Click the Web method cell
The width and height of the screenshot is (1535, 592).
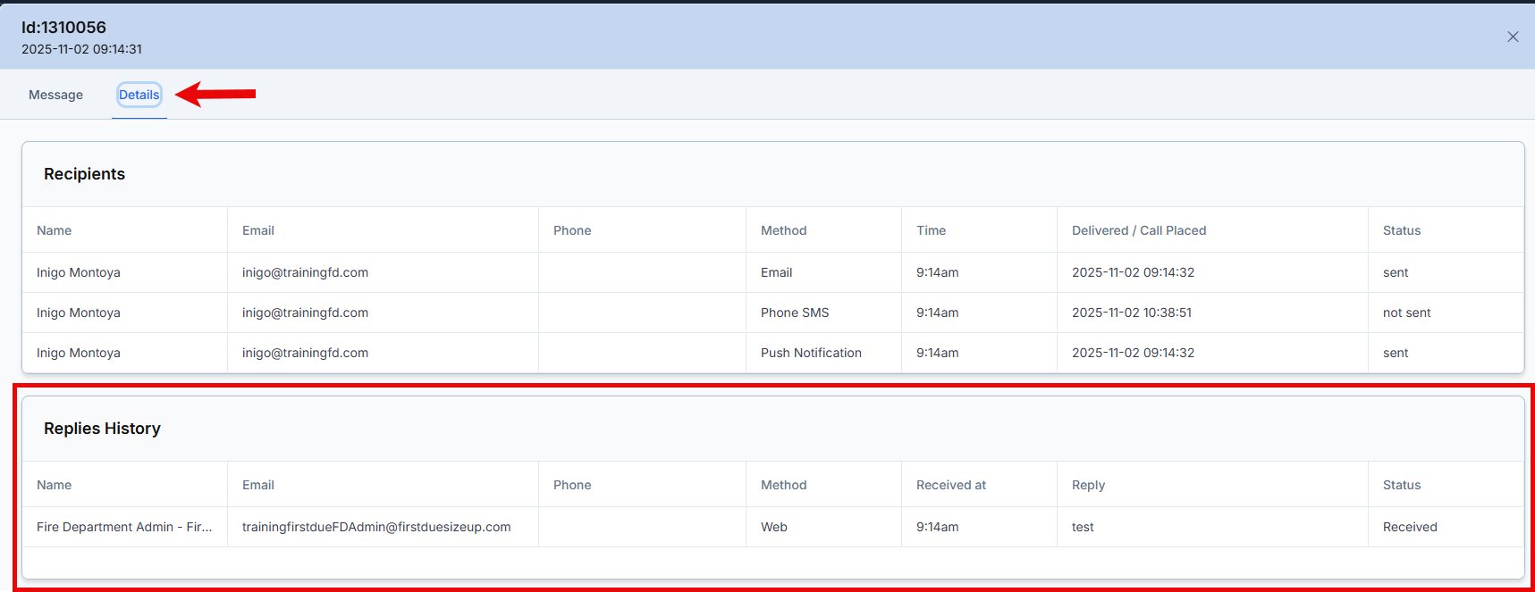(x=773, y=527)
